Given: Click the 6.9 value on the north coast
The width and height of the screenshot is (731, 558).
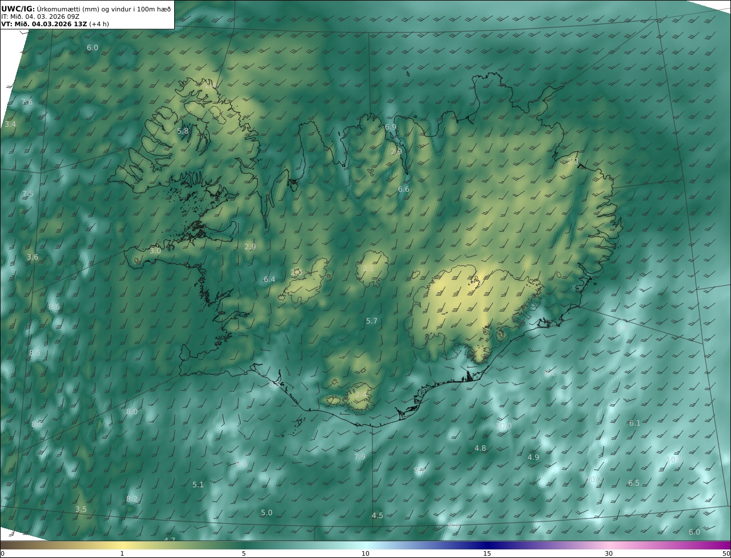Looking at the screenshot, I should tap(391, 127).
